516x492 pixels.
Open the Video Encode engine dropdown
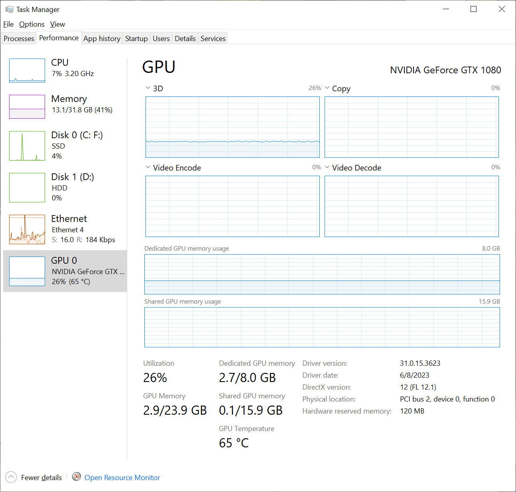click(x=148, y=167)
